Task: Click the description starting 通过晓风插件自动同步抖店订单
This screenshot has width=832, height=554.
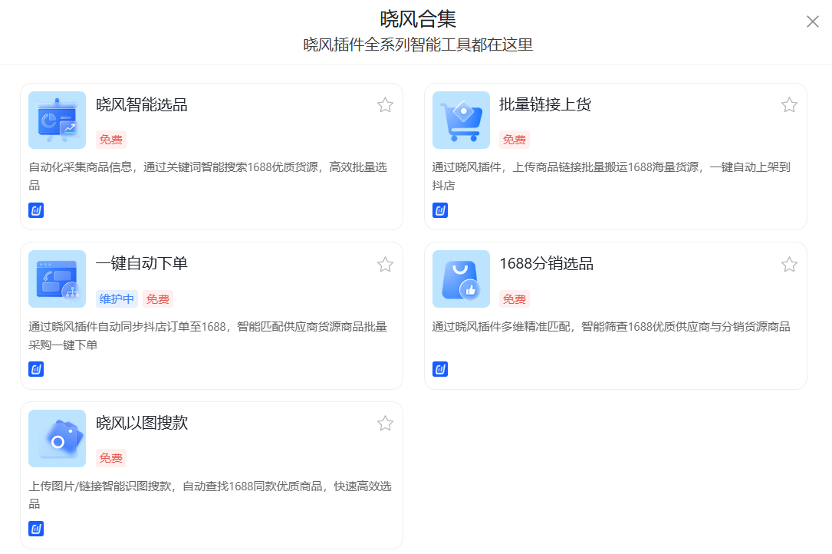Action: click(208, 335)
